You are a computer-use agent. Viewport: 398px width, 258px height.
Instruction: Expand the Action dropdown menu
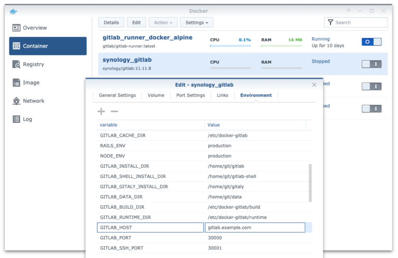tap(163, 23)
